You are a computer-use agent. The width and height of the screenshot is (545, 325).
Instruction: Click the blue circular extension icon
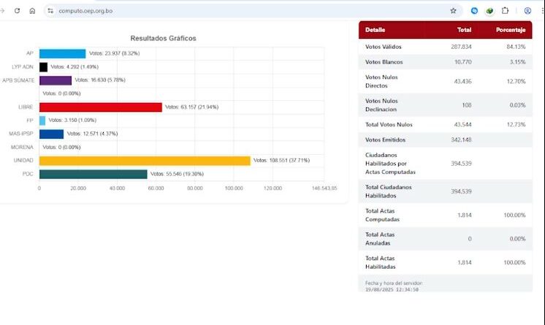point(474,11)
